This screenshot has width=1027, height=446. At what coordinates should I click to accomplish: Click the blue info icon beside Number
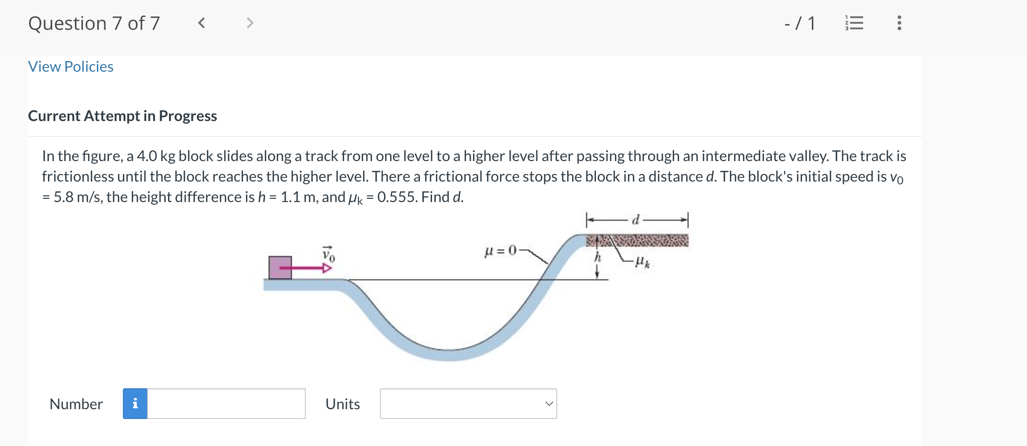tap(135, 404)
